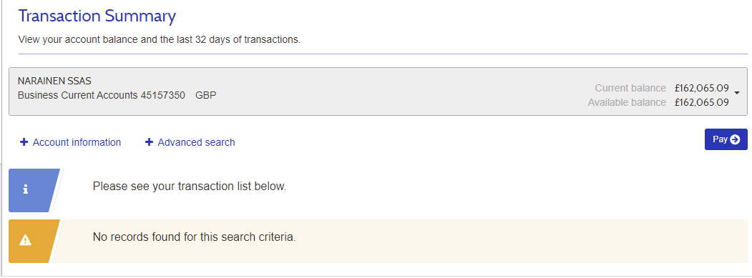Click the 'Please see your transaction list' message
Screen dimensions: 752x278
click(x=190, y=187)
